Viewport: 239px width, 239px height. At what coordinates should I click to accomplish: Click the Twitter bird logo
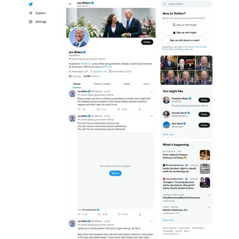coord(30,4)
